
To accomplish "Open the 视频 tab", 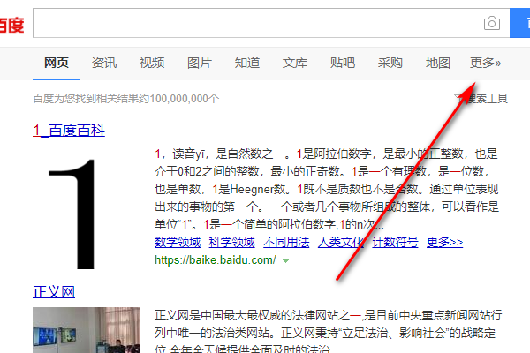I will pos(152,63).
